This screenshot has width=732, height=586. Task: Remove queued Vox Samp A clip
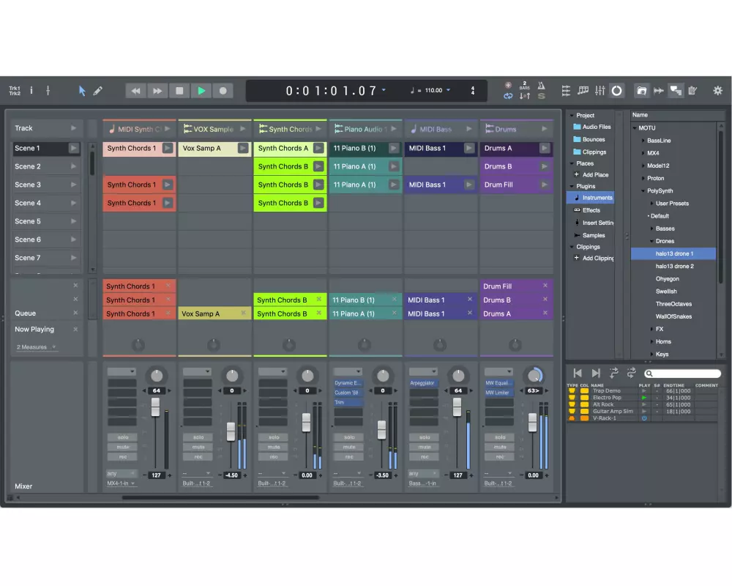pos(243,314)
